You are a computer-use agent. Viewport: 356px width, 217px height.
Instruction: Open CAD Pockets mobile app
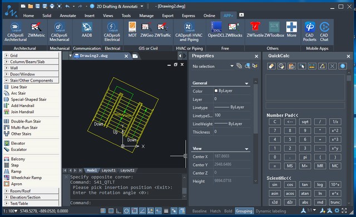coord(309,32)
